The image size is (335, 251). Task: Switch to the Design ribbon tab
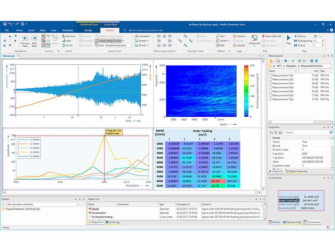point(88,30)
